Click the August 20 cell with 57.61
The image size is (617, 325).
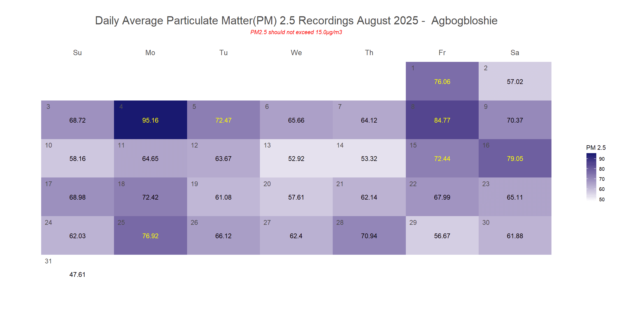point(296,197)
